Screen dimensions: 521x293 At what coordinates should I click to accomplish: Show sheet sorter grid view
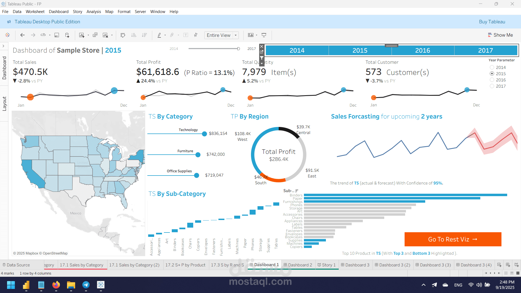coord(506,273)
